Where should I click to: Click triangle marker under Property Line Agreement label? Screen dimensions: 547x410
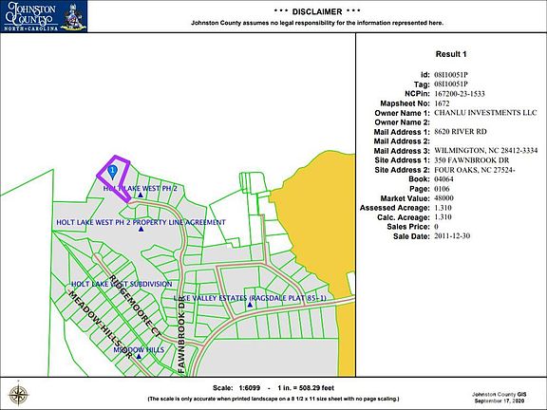(x=141, y=229)
